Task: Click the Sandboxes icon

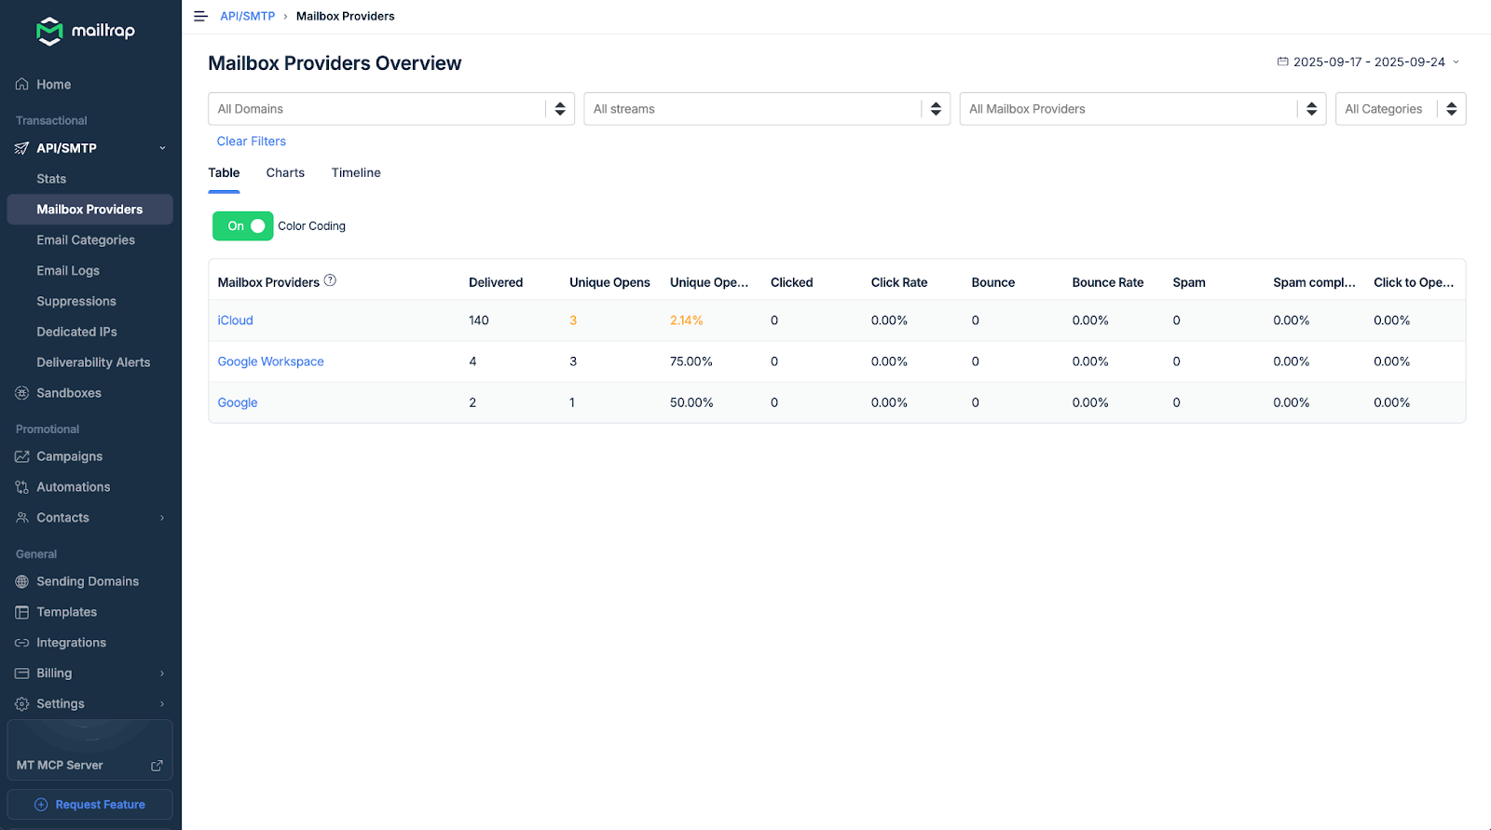Action: click(x=22, y=393)
